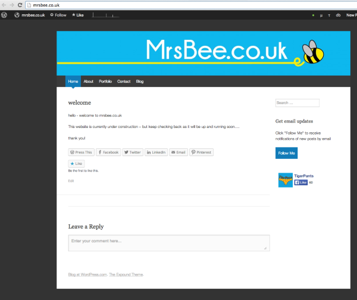Click the WordPress logo in admin bar
Screen dimensions: 357x300
5,15
